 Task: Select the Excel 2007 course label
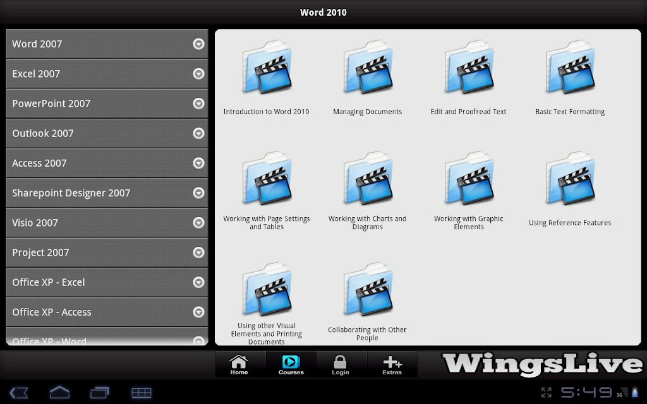point(36,74)
